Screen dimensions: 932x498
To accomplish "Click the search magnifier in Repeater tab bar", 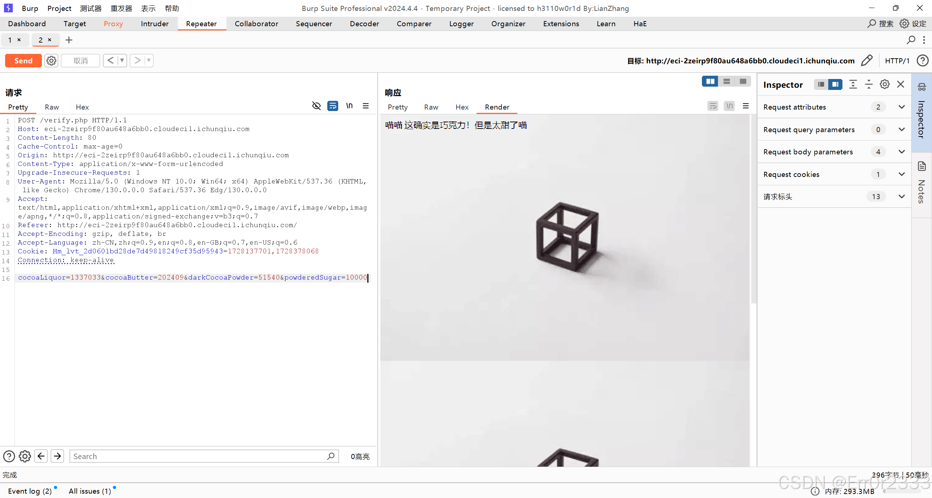I will click(x=911, y=40).
